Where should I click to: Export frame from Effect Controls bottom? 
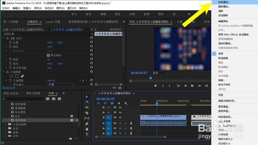[120, 88]
